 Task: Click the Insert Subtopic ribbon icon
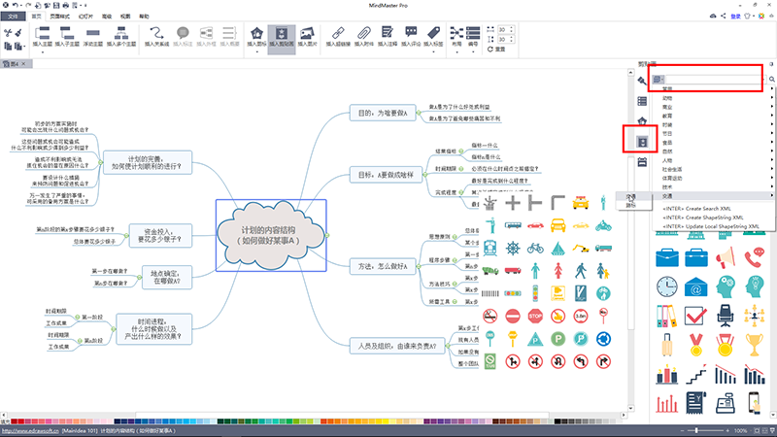tap(67, 33)
